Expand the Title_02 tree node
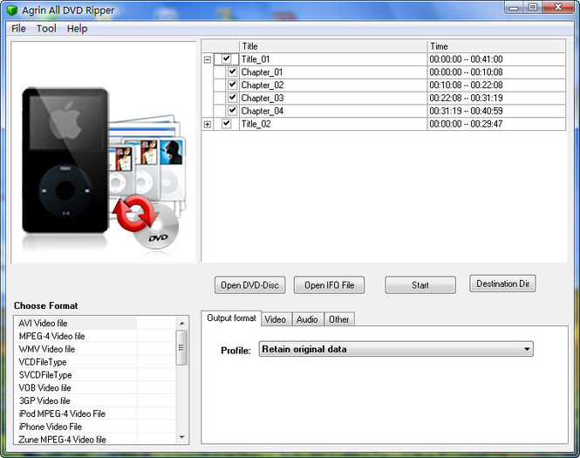Screen dimensions: 580x458 (208, 124)
